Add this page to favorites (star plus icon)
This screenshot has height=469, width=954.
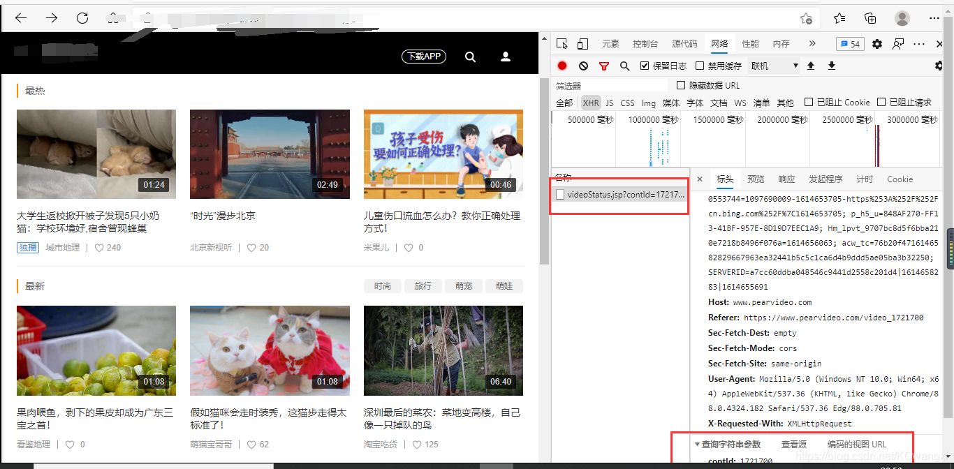tap(806, 19)
